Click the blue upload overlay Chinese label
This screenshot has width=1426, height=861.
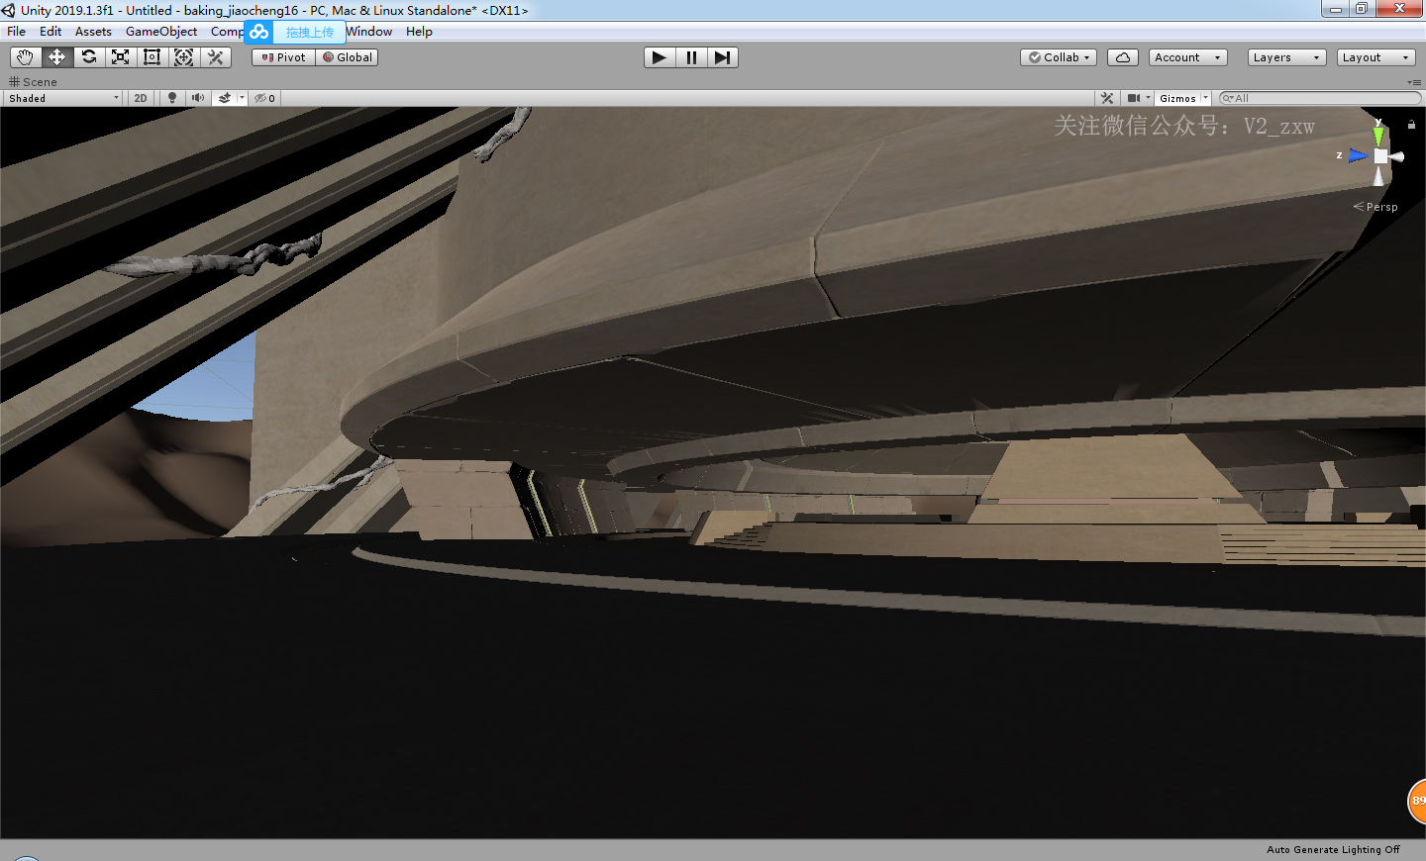tap(310, 33)
